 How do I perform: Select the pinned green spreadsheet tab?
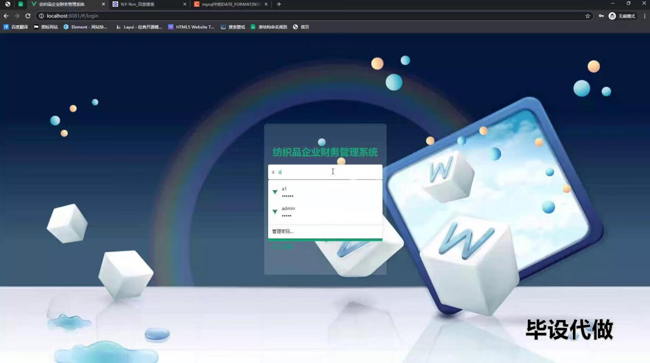click(20, 4)
